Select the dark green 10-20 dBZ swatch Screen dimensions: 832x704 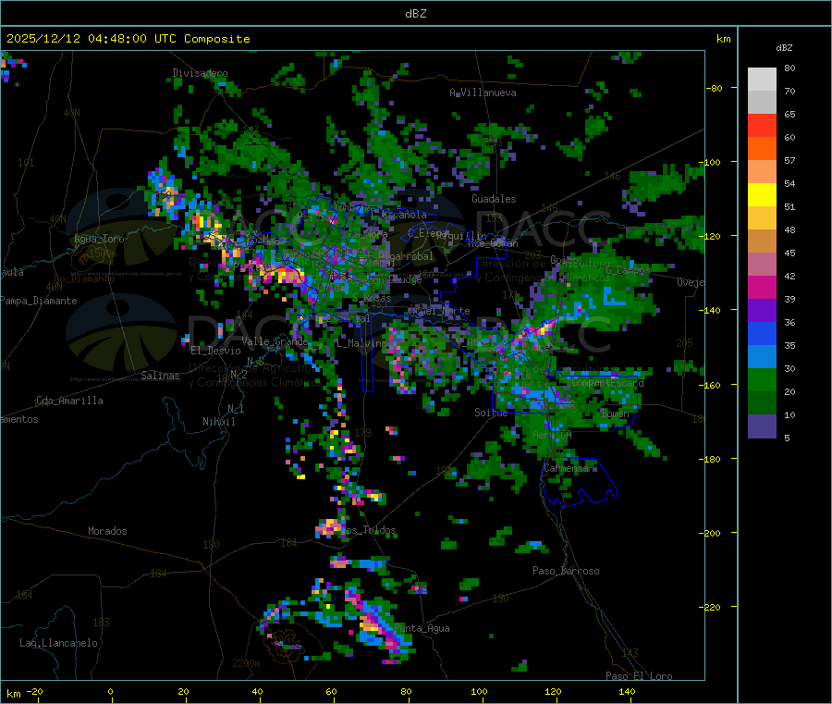(762, 403)
